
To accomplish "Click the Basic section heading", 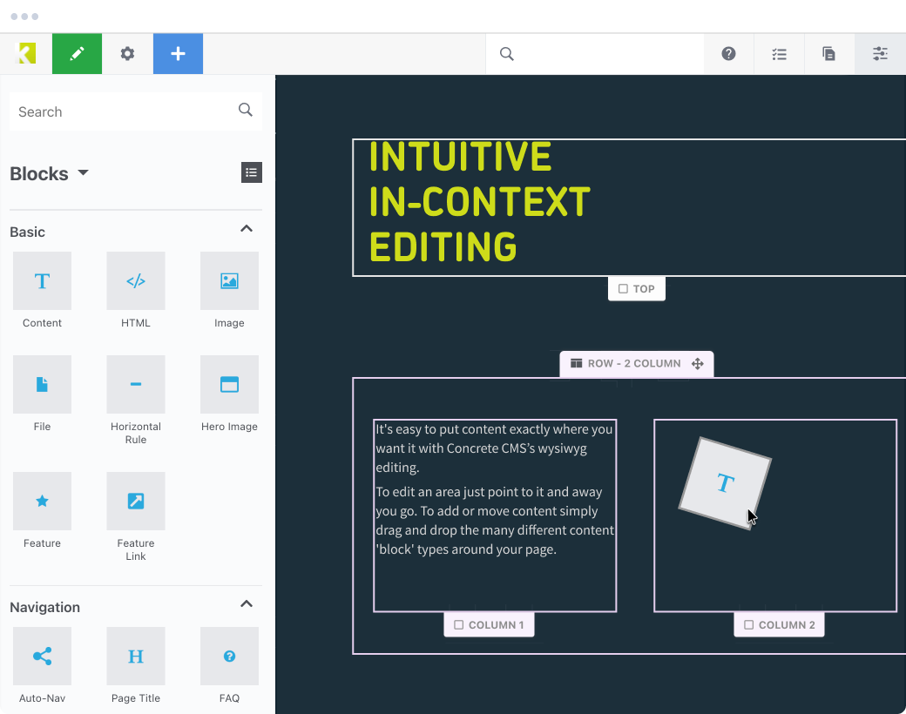I will (27, 232).
